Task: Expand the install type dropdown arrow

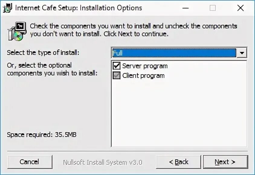Action: click(x=242, y=53)
